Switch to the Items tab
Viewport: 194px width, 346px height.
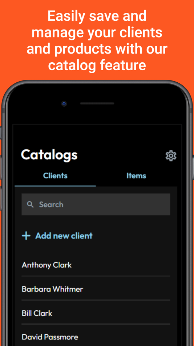(x=136, y=176)
